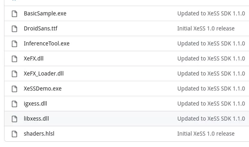Click the file icon beside DroidSans.ttf
The width and height of the screenshot is (249, 147).
[15, 29]
